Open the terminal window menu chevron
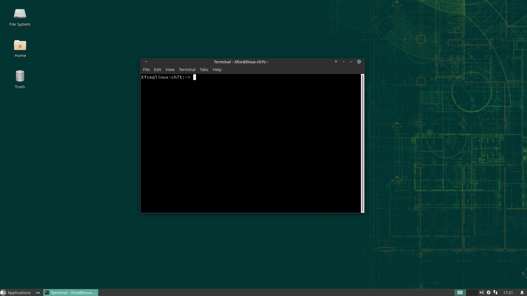The height and width of the screenshot is (296, 527). pos(146,62)
